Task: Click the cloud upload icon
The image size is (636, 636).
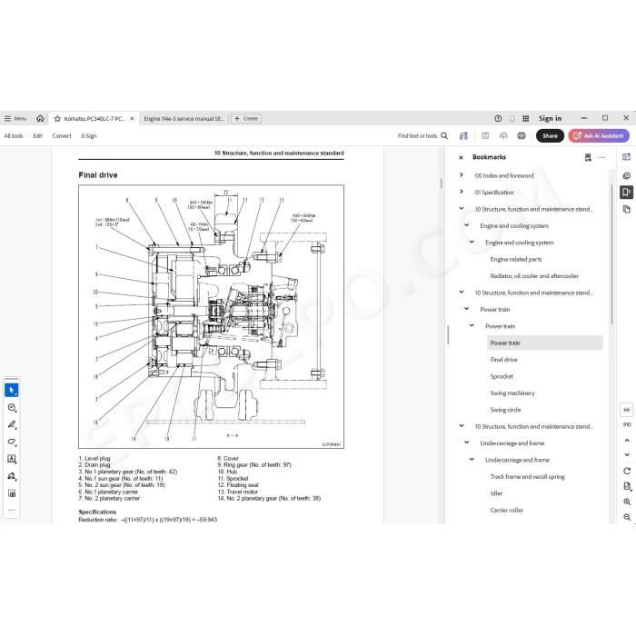Action: 503,136
